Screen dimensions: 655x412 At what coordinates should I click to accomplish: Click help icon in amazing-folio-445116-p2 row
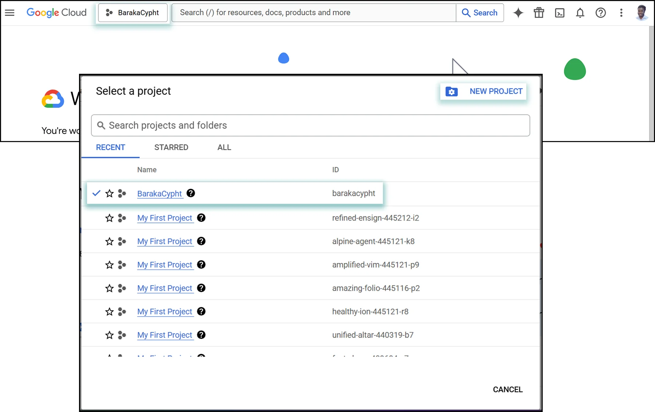coord(201,288)
